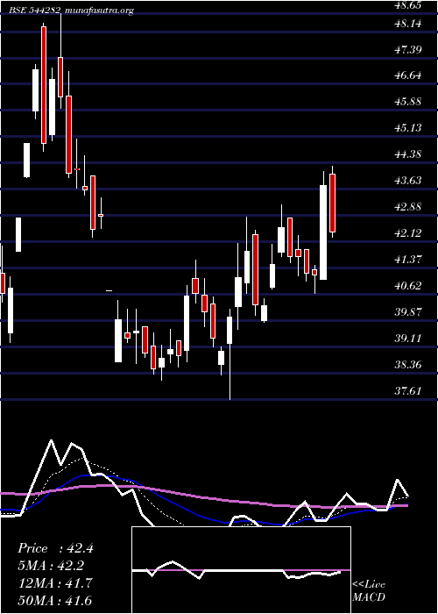Click the 41.37 price axis label
Viewport: 438px width, 614px height.
tap(408, 260)
